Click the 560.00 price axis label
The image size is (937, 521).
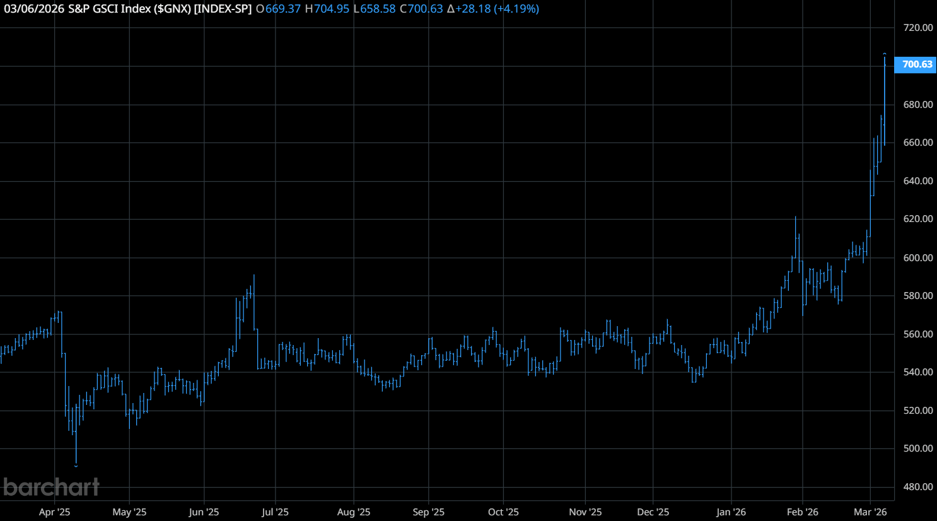(x=918, y=334)
